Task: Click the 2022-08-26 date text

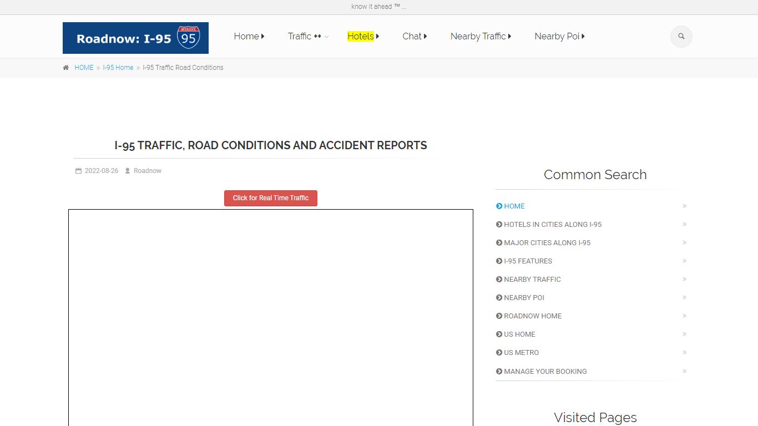Action: click(102, 171)
